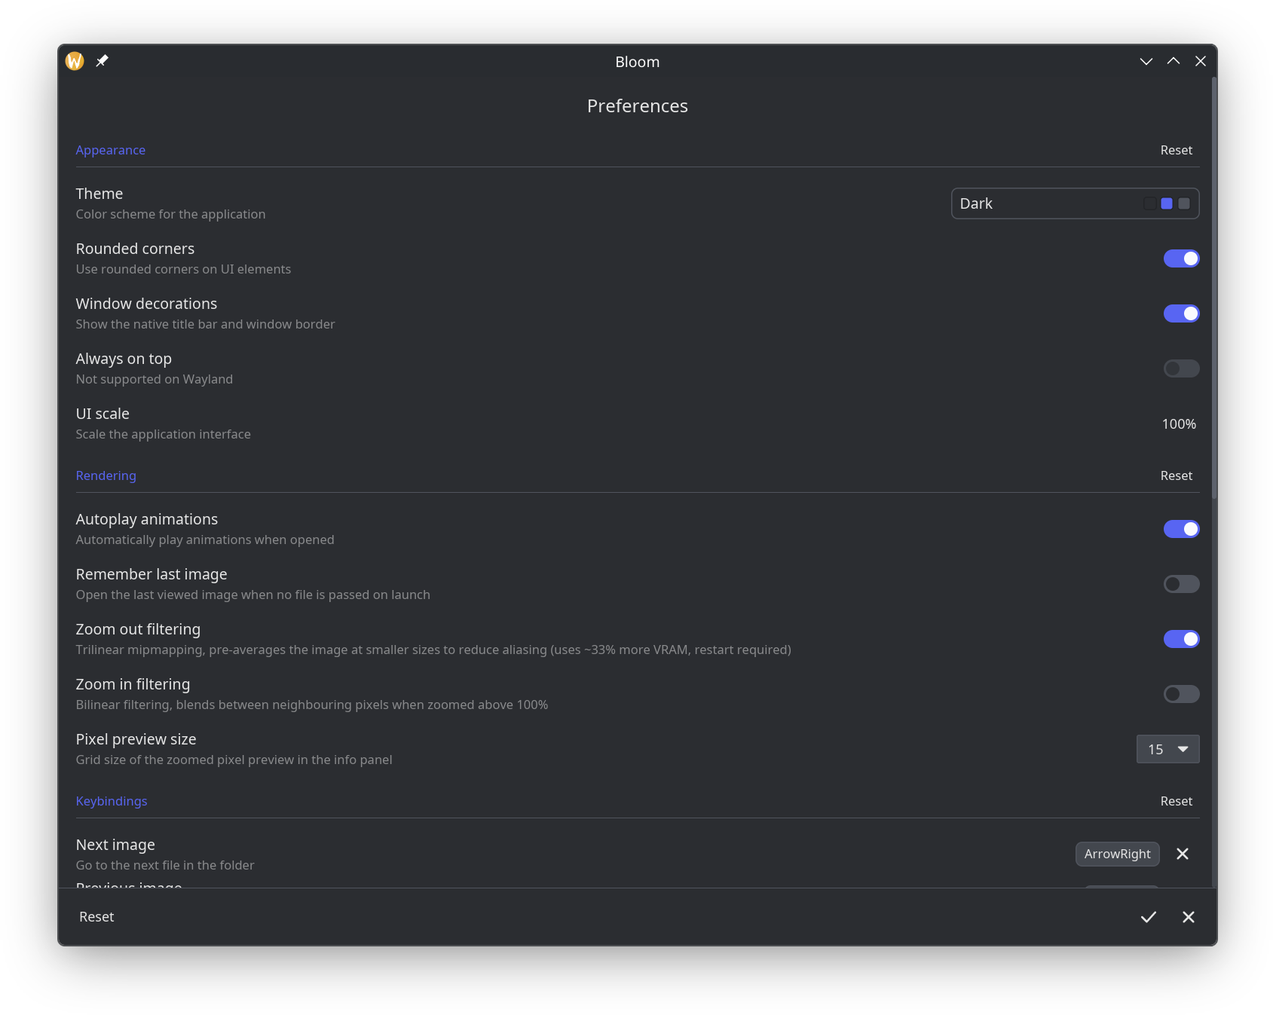Click the ArrowRight keybinding button
Screen dimensions: 1273x1015
(x=1117, y=854)
